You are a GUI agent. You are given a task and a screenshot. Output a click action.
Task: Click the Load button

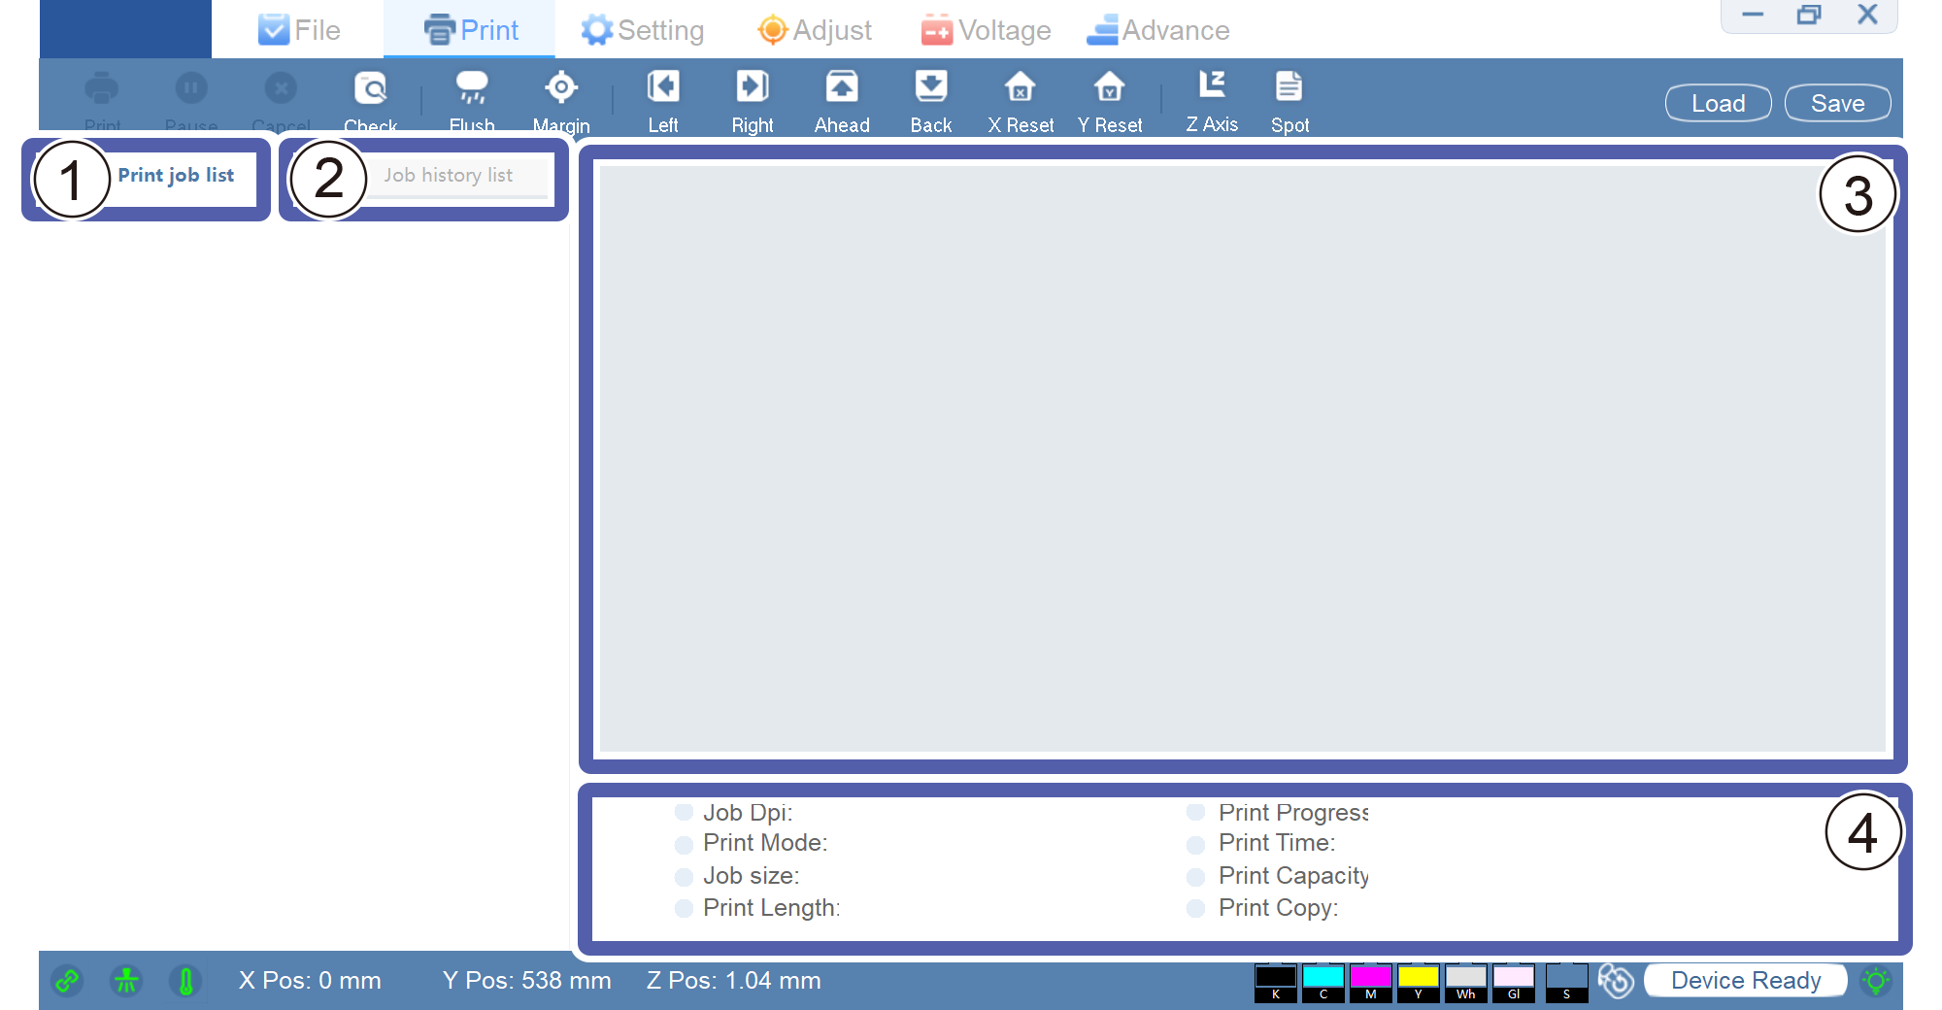tap(1718, 103)
